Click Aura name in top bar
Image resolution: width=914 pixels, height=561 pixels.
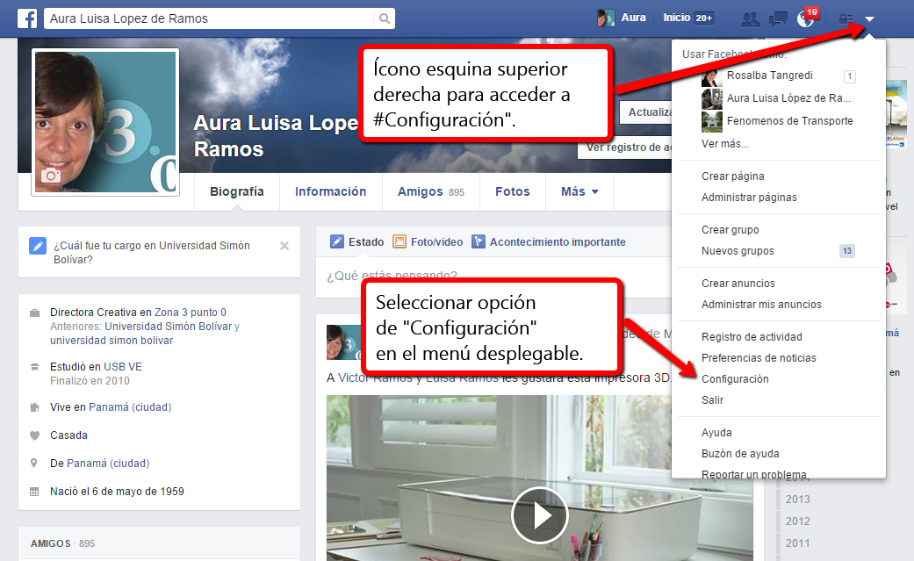coord(633,18)
